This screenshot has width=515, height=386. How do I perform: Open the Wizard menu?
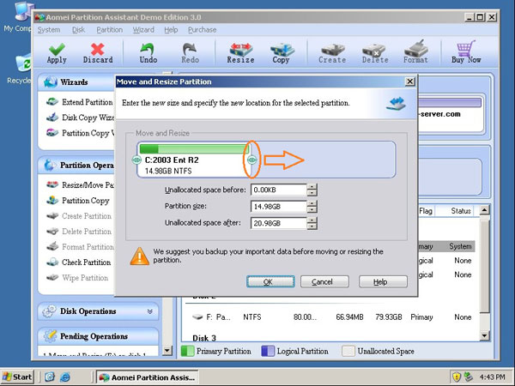click(x=143, y=29)
